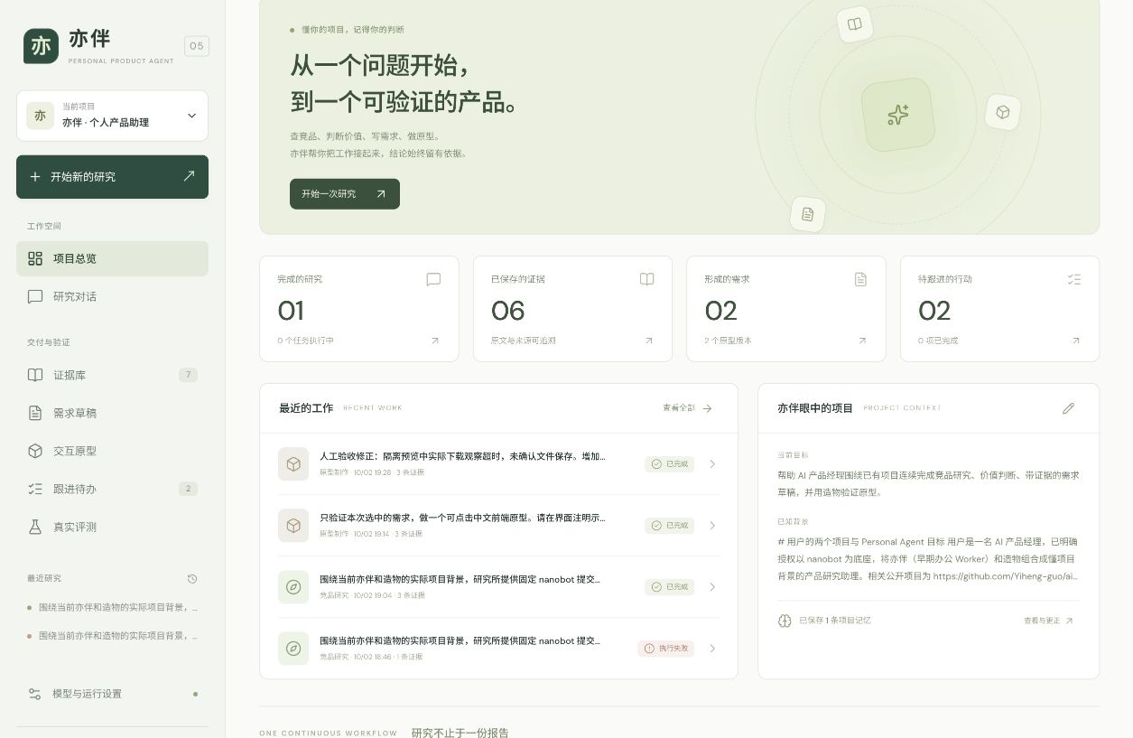Image resolution: width=1133 pixels, height=738 pixels.
Task: Click the 05 badge next to 亦伴 title
Action: (197, 46)
